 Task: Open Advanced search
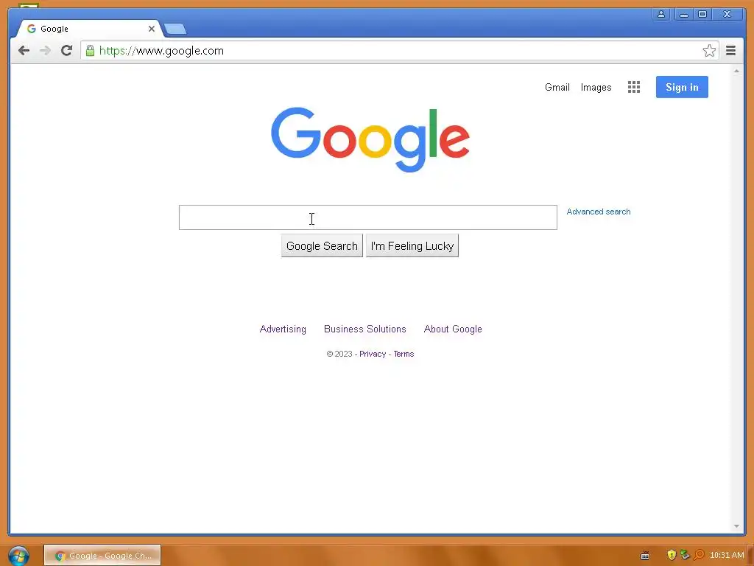(598, 212)
